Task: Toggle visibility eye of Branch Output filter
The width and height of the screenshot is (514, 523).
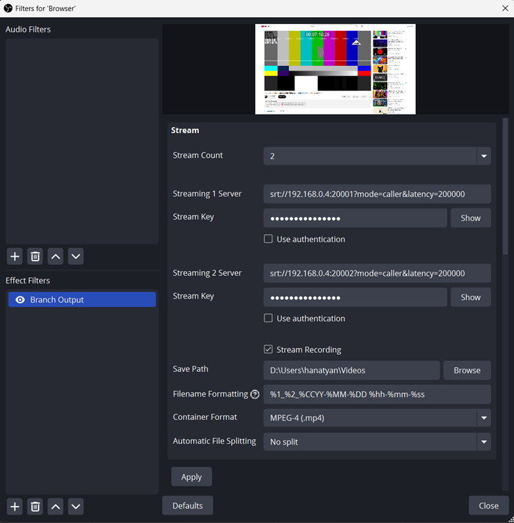Action: click(20, 300)
